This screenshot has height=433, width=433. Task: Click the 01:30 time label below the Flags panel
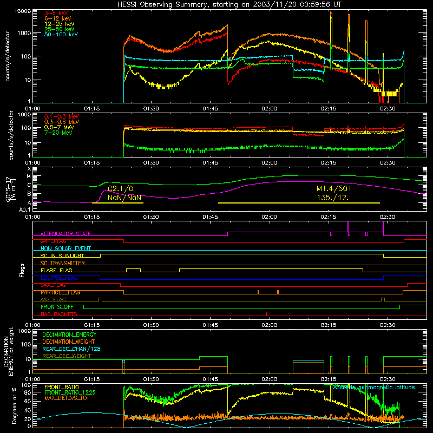(x=151, y=325)
